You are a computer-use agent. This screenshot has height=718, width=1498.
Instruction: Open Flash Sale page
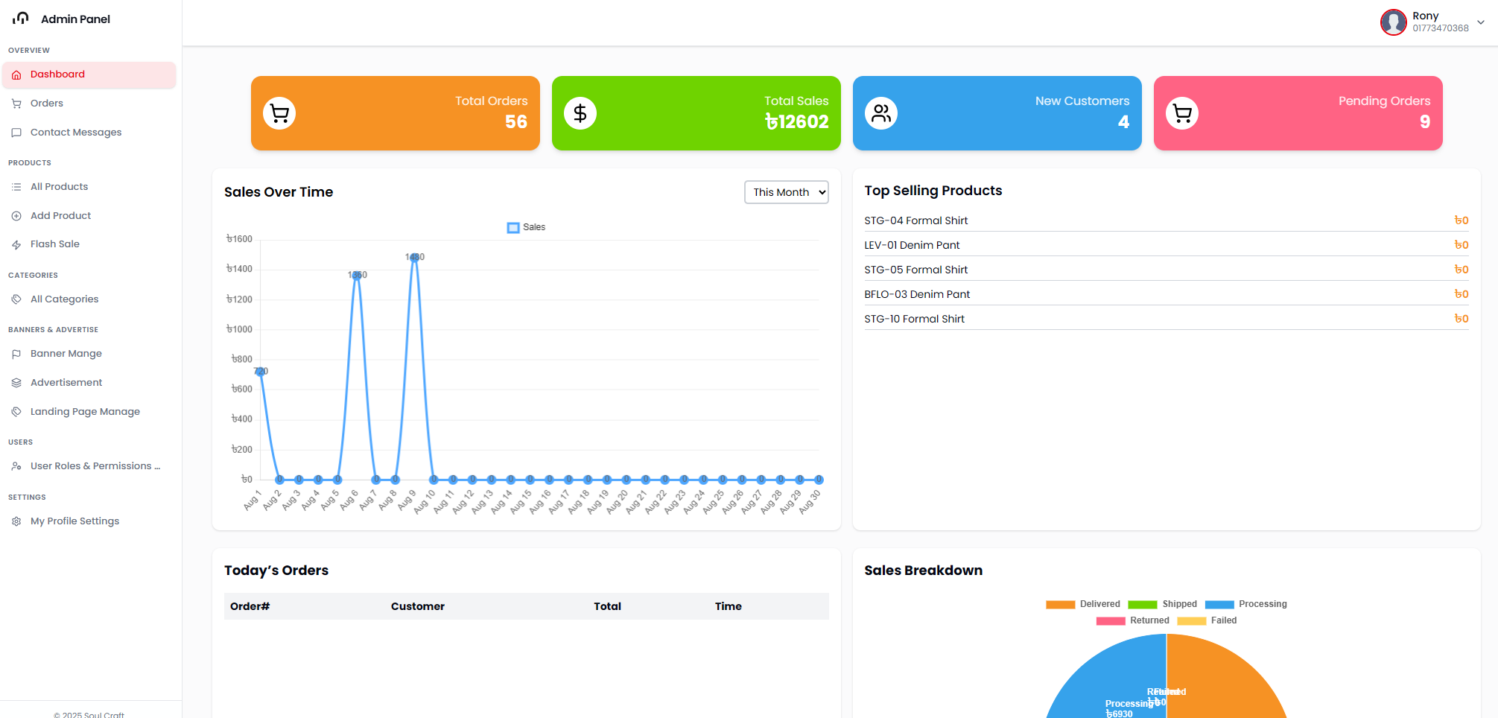coord(89,244)
